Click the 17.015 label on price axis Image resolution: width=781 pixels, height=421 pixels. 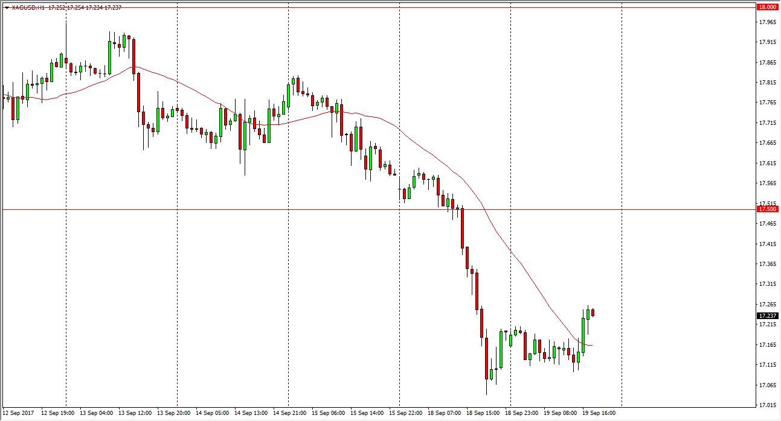767,405
